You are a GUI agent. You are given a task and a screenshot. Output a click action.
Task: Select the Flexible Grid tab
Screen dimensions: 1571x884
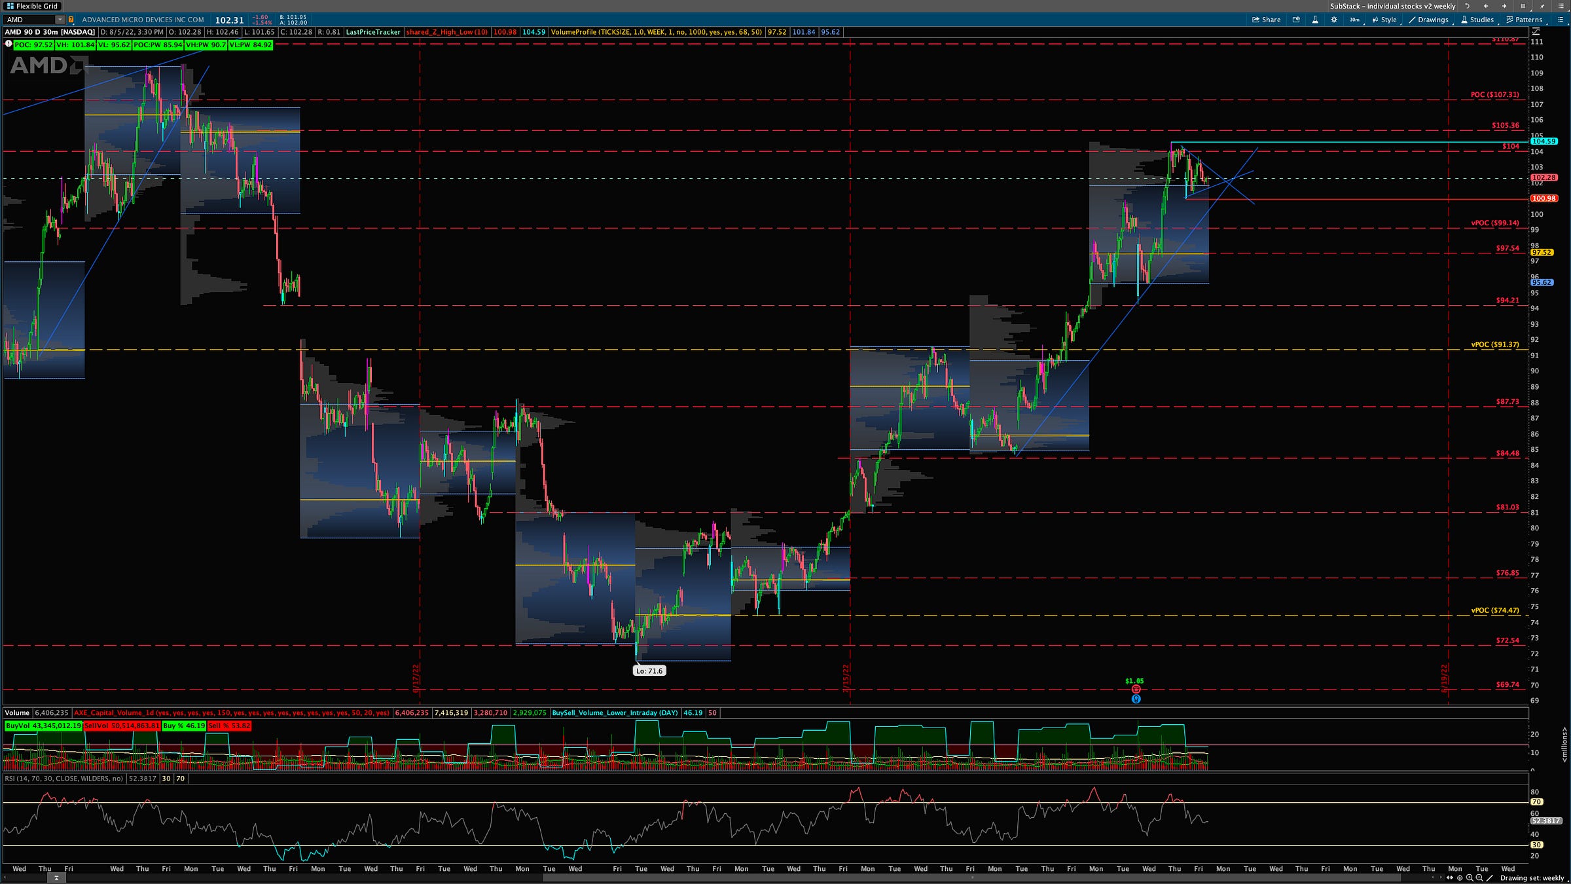[33, 6]
